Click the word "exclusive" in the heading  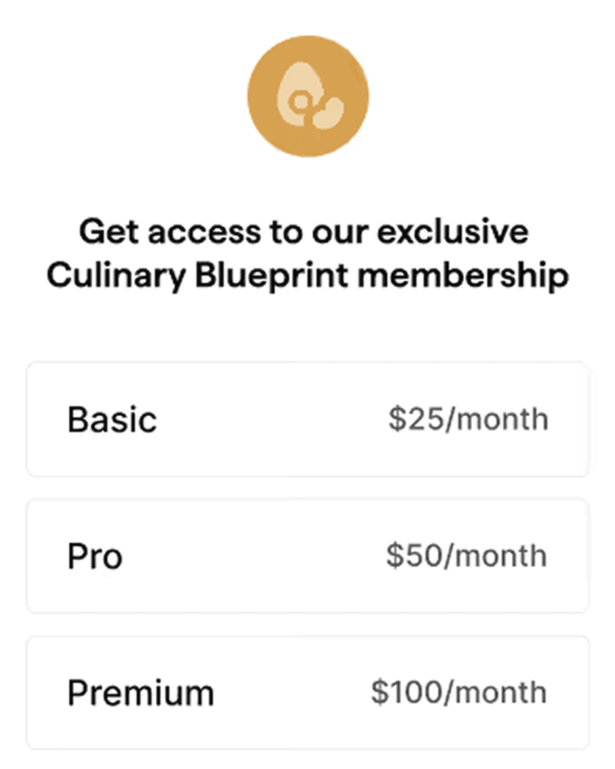[453, 232]
